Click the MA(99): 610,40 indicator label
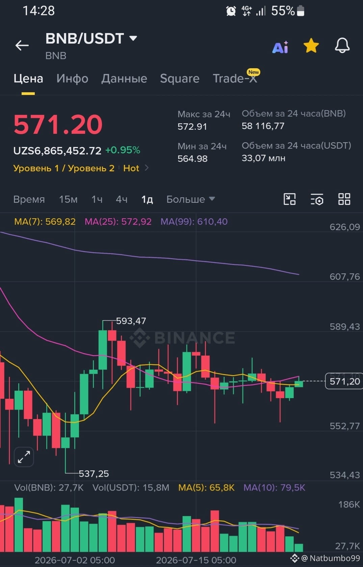This screenshot has width=363, height=567. point(194,222)
